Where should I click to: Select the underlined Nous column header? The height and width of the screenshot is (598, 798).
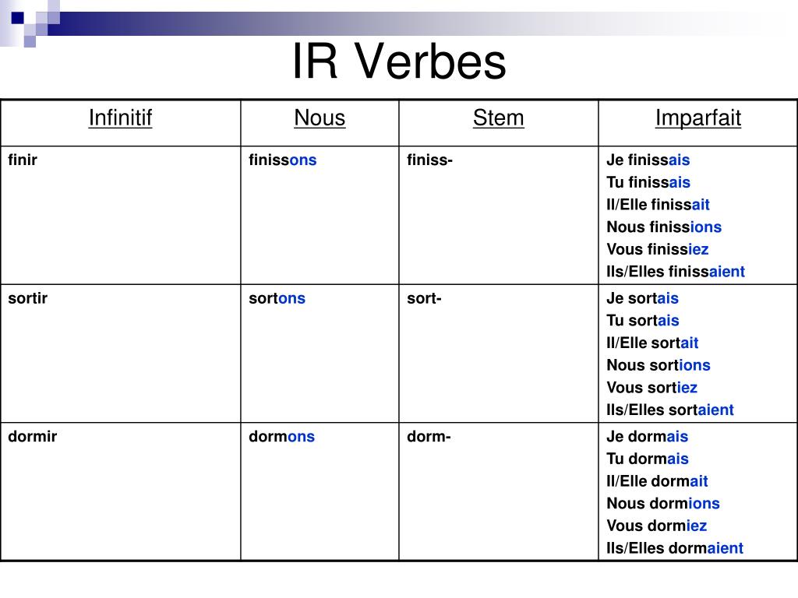point(320,118)
